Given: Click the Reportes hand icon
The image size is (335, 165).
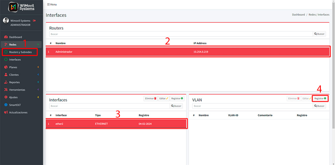Looking at the screenshot, I should pos(6,82).
